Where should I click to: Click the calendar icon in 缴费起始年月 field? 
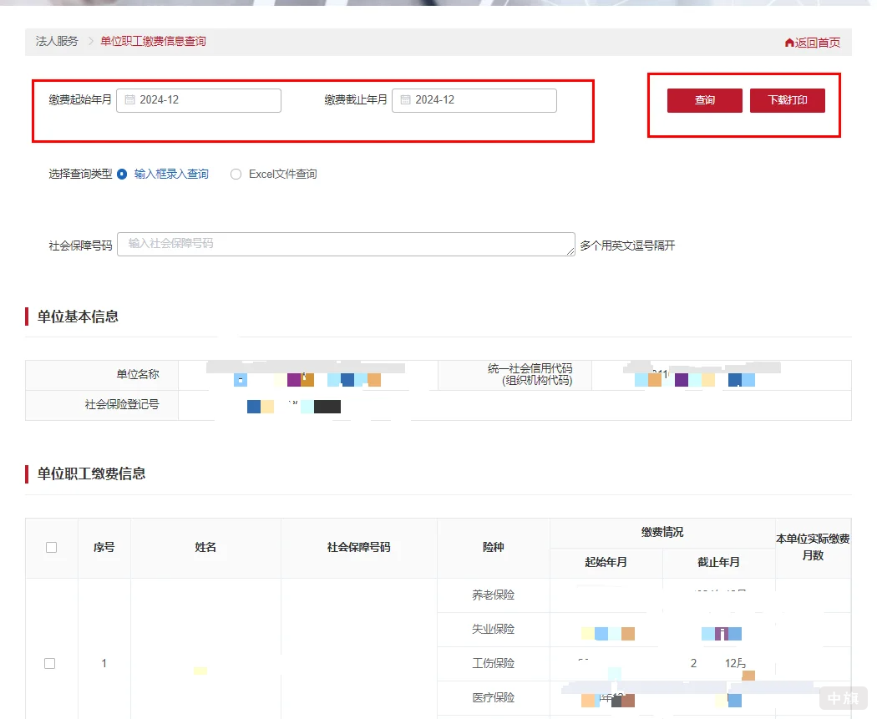click(130, 99)
